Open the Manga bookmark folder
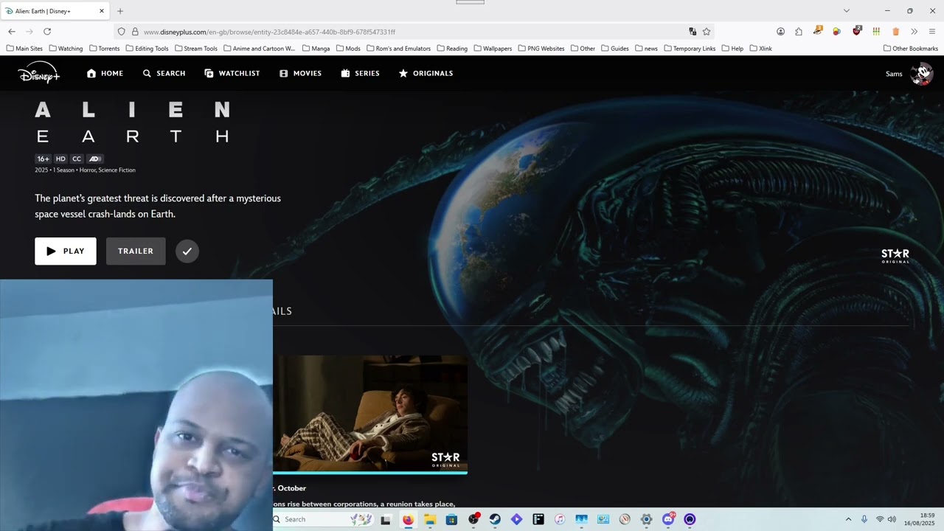The image size is (944, 531). coord(316,49)
